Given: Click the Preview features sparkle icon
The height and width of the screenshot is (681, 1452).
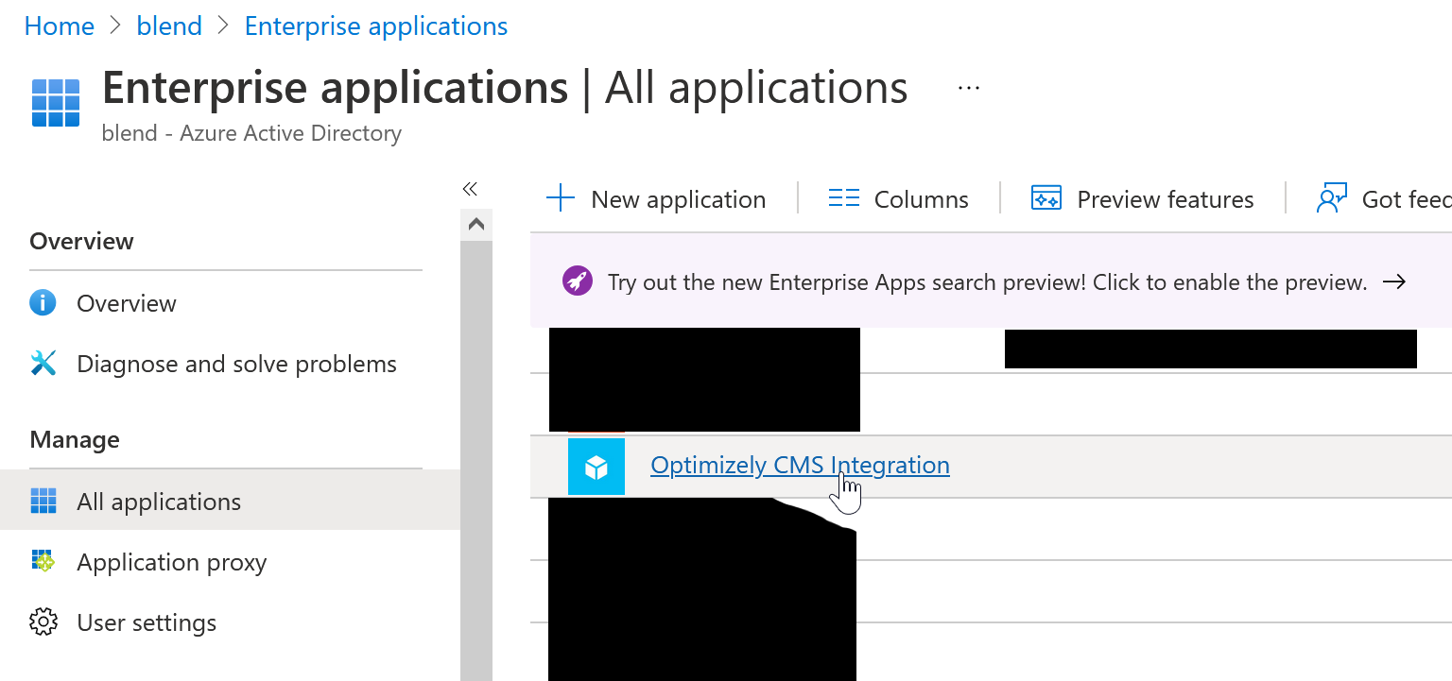Looking at the screenshot, I should click(1046, 198).
